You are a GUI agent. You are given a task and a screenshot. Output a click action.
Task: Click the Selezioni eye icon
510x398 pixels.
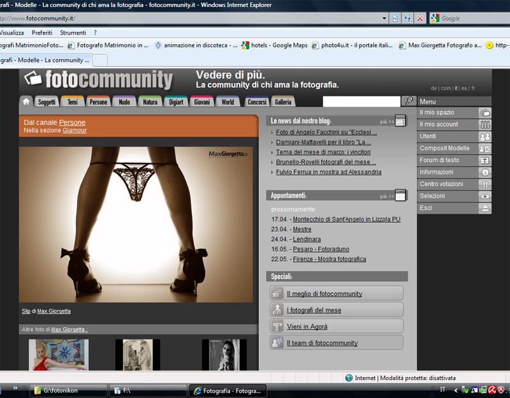coord(485,196)
